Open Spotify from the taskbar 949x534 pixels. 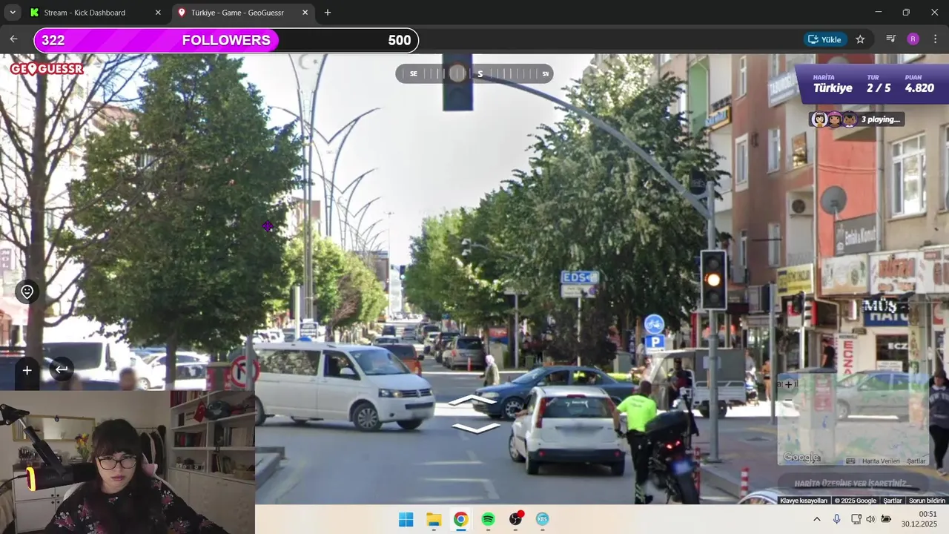[488, 519]
